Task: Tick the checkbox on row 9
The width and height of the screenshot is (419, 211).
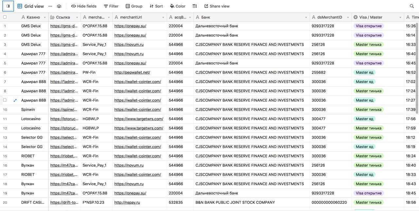Action: coord(5,100)
